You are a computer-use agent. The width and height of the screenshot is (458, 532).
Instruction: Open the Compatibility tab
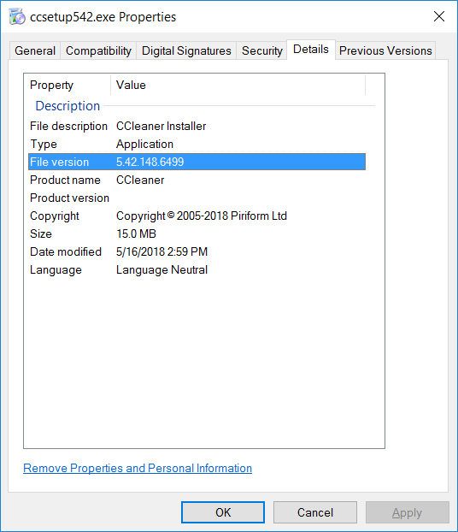pos(98,51)
